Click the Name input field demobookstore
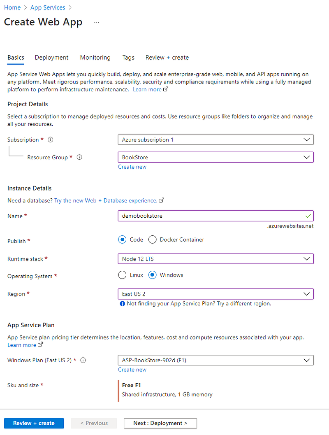Viewport: 329px width, 435px height. (x=215, y=216)
